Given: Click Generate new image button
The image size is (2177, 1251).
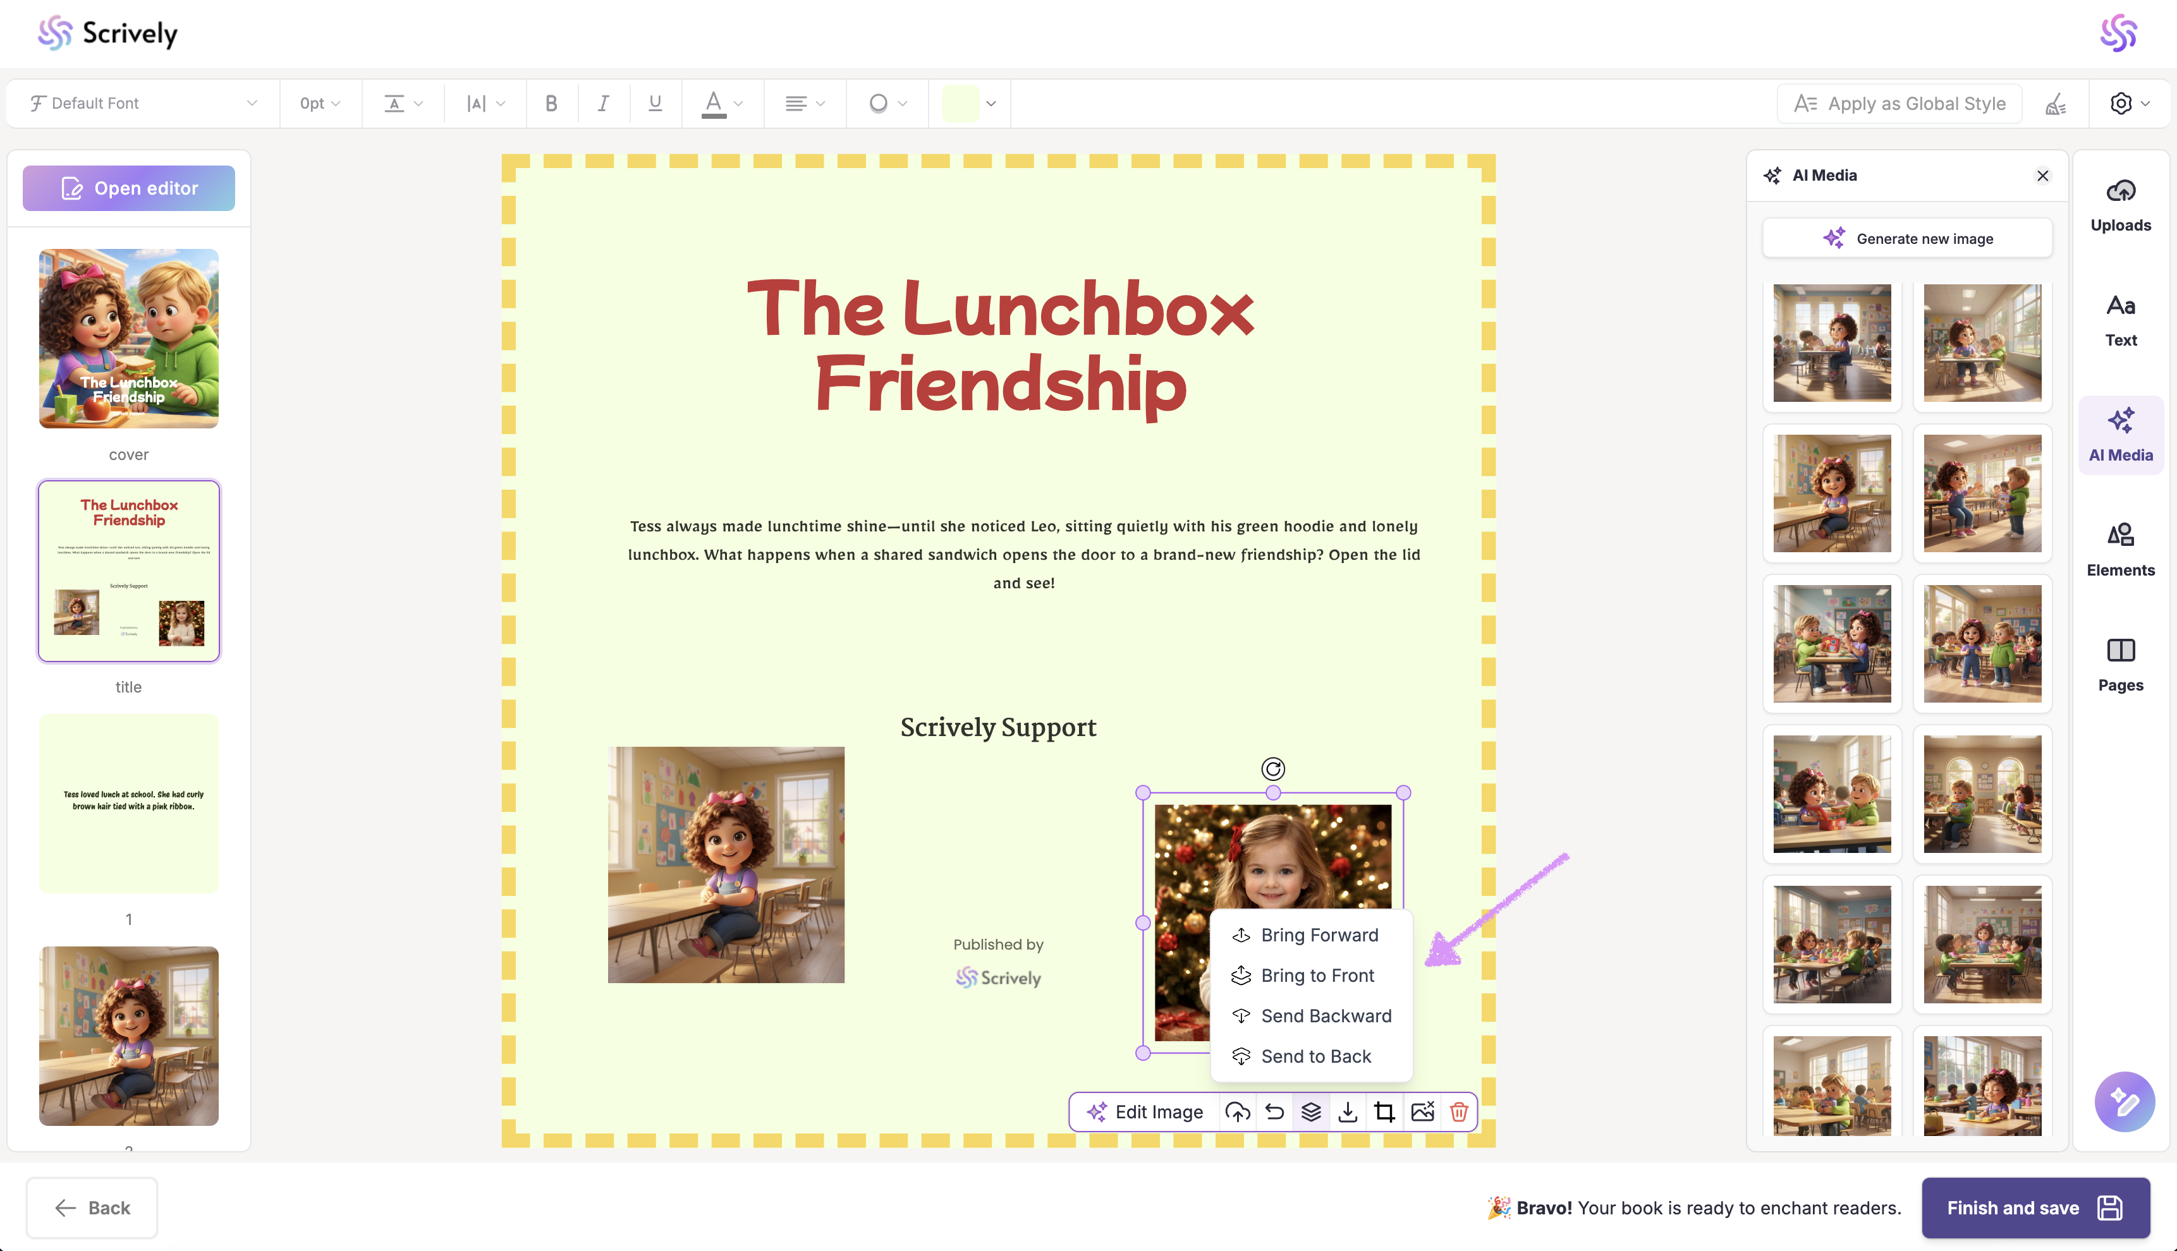Looking at the screenshot, I should point(1907,238).
